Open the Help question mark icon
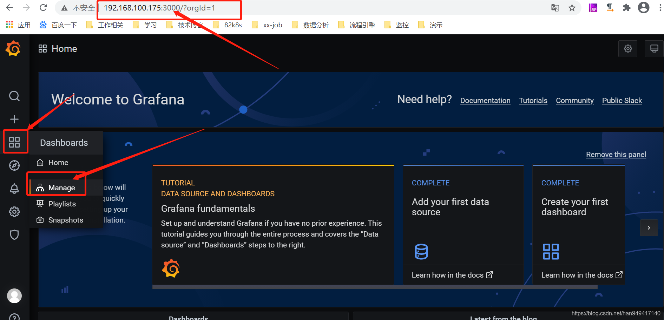The width and height of the screenshot is (664, 320). tap(14, 317)
